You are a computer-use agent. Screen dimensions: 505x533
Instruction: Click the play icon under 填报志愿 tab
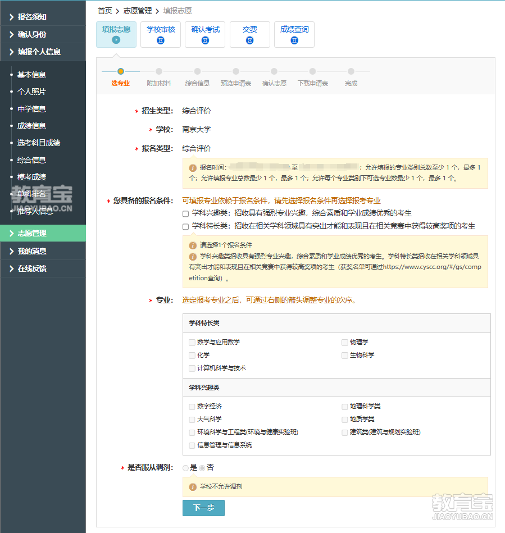116,40
